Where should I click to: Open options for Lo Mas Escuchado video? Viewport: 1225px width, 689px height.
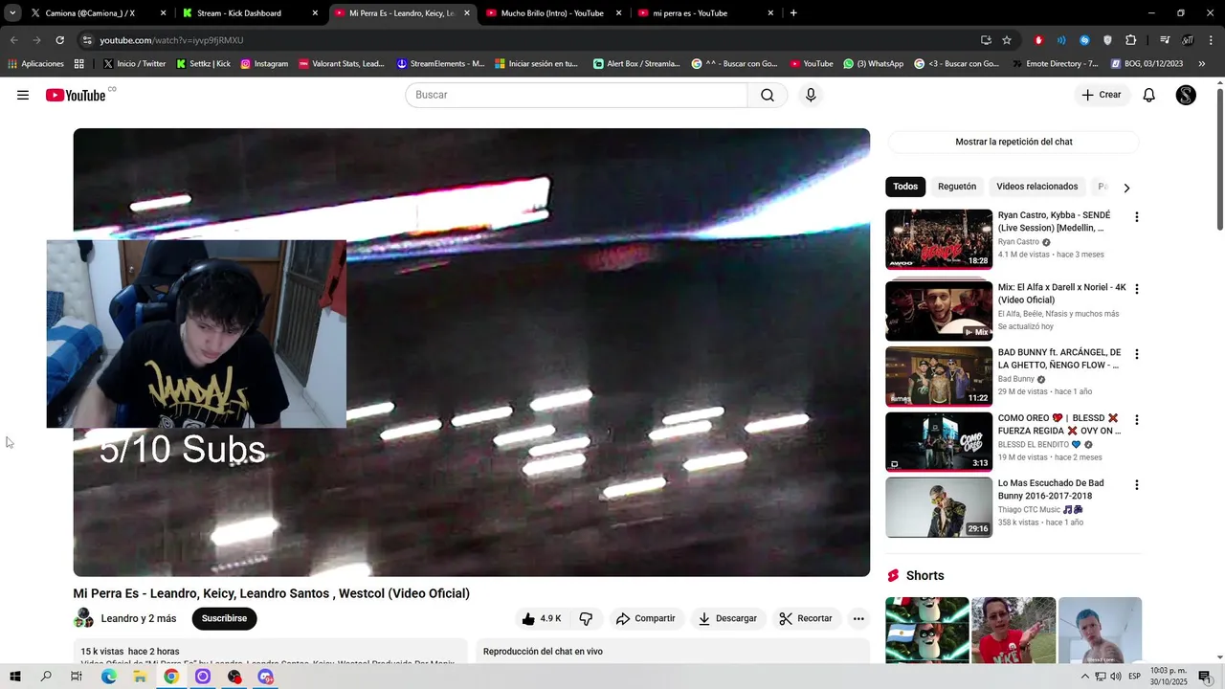pyautogui.click(x=1136, y=485)
